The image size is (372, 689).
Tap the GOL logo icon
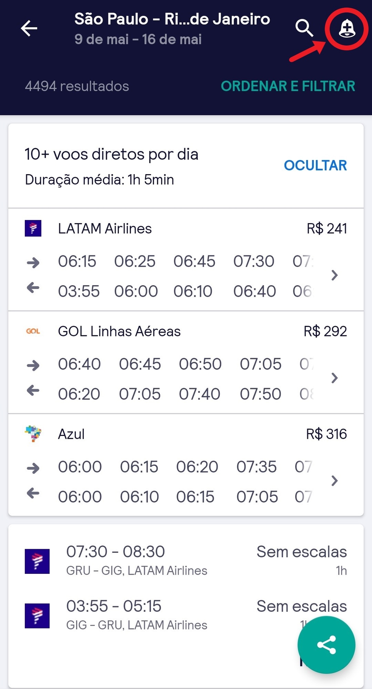pyautogui.click(x=33, y=331)
